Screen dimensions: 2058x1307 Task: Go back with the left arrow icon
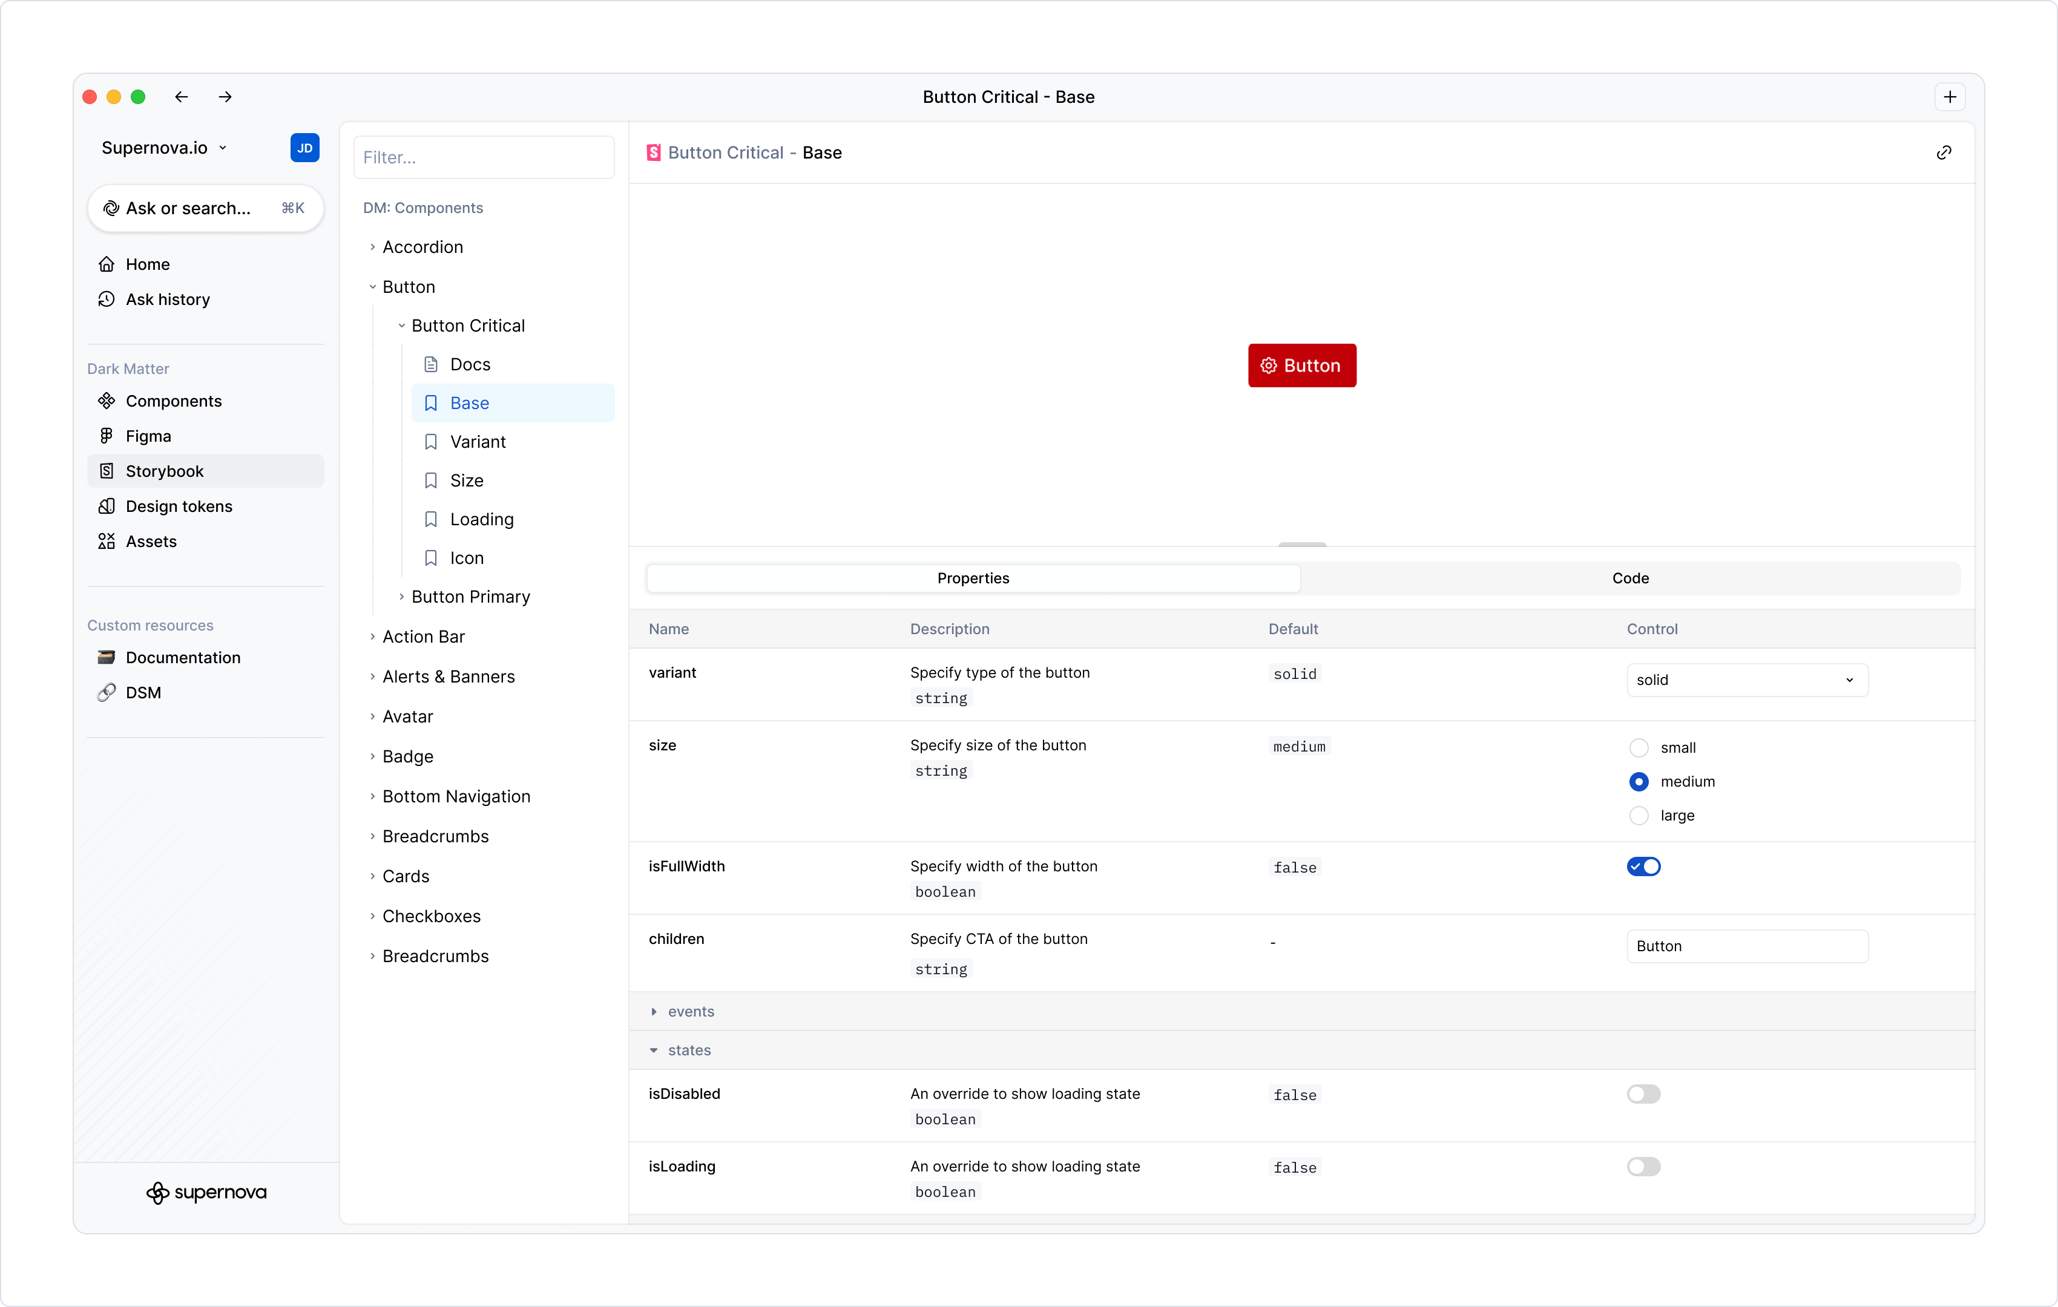(181, 97)
